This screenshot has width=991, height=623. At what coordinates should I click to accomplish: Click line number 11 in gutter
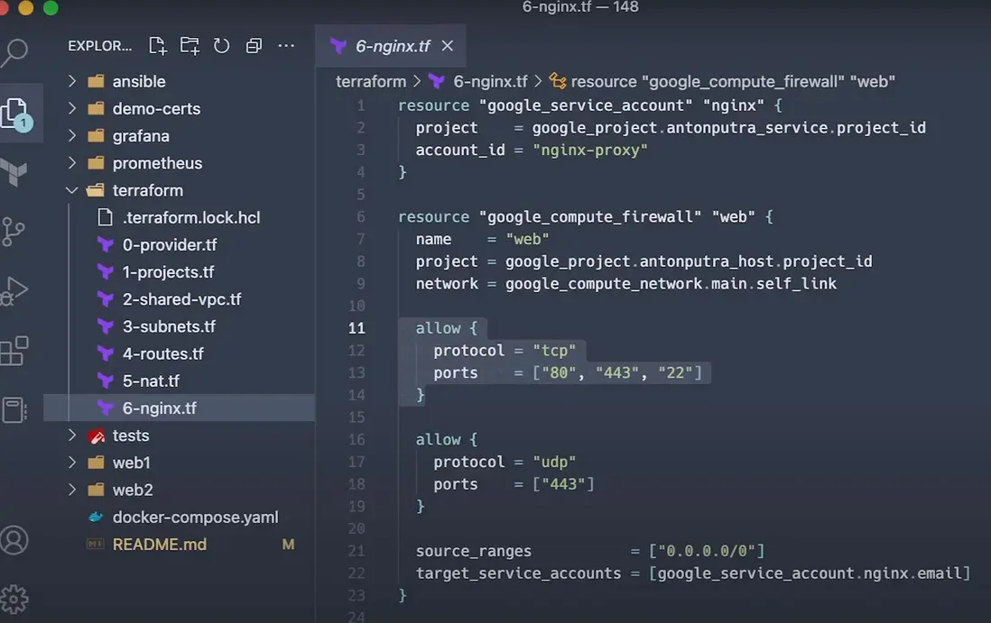pos(357,328)
